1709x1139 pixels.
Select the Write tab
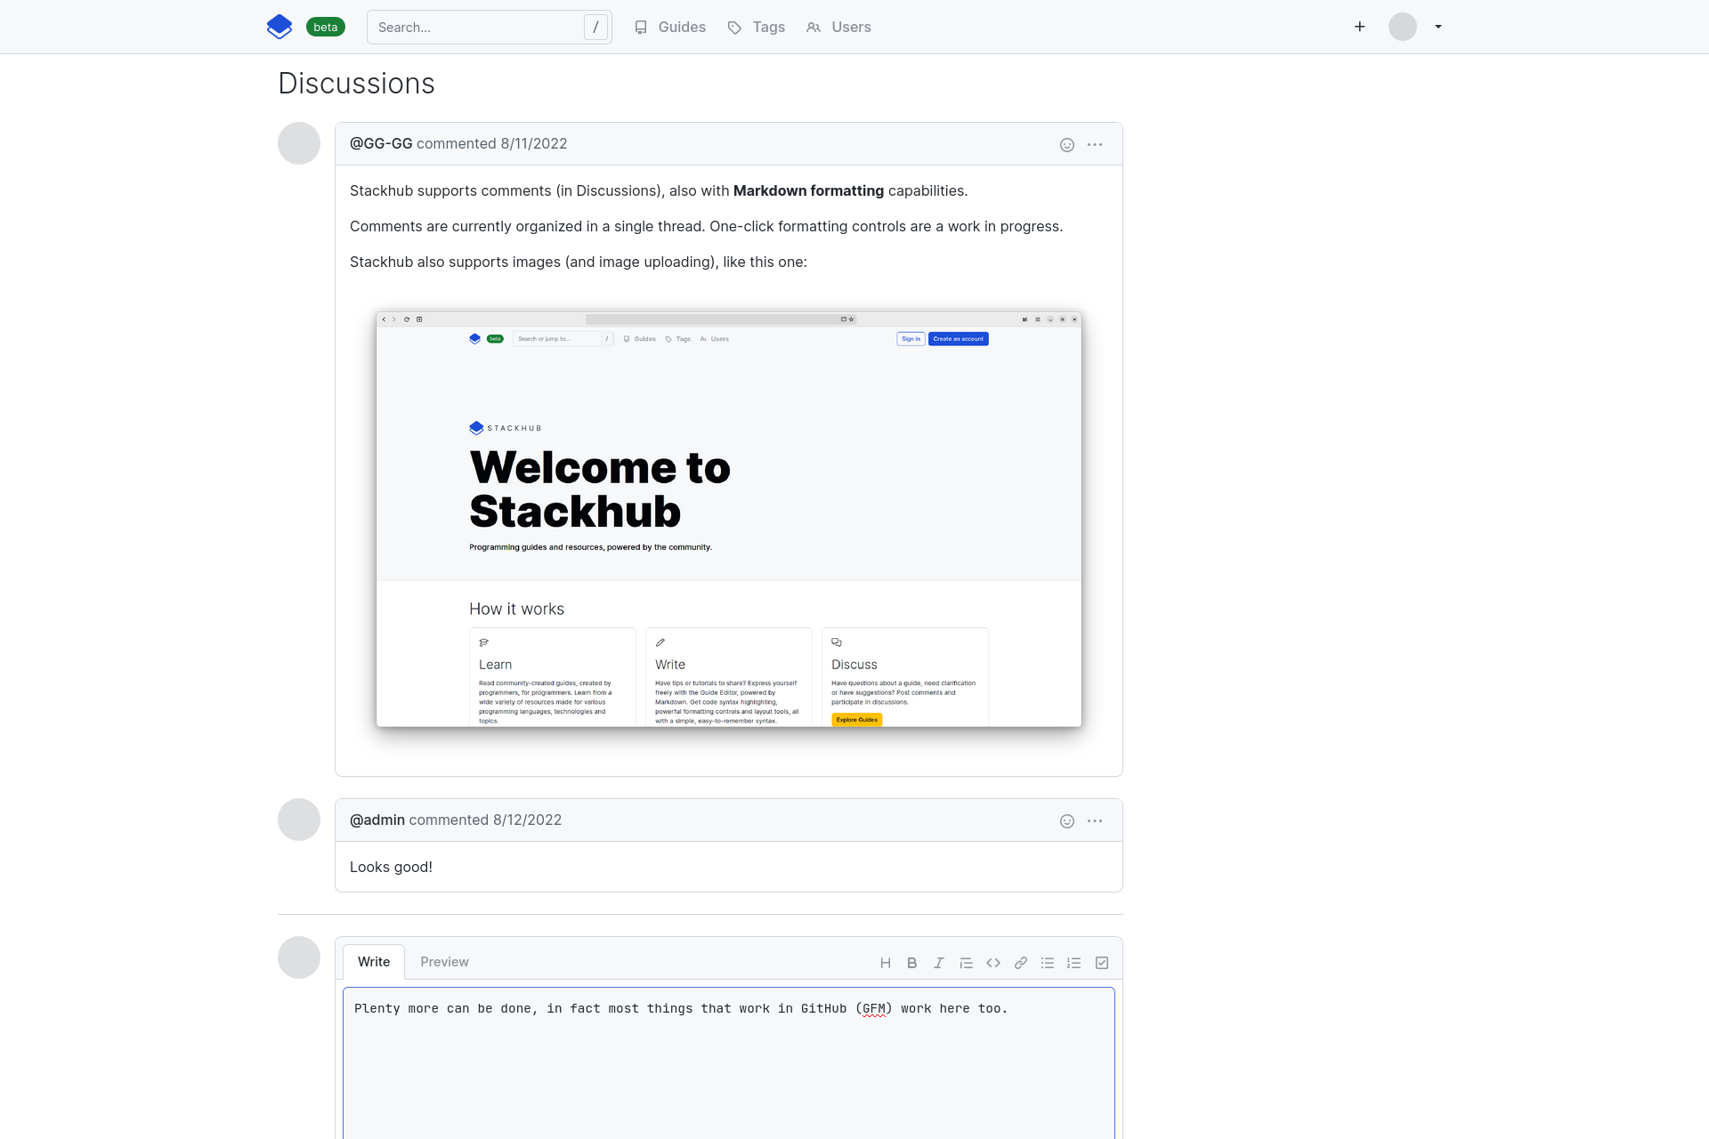[x=374, y=962]
